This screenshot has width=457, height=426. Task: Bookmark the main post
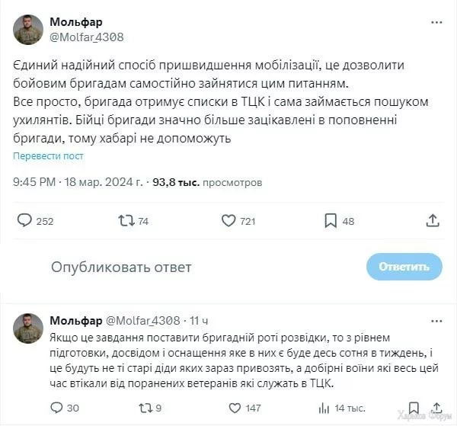tap(331, 220)
